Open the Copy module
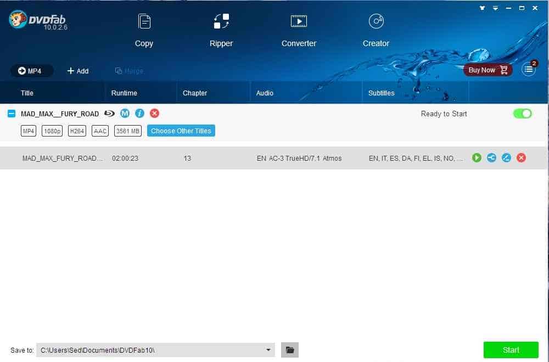The width and height of the screenshot is (549, 362). 144,31
